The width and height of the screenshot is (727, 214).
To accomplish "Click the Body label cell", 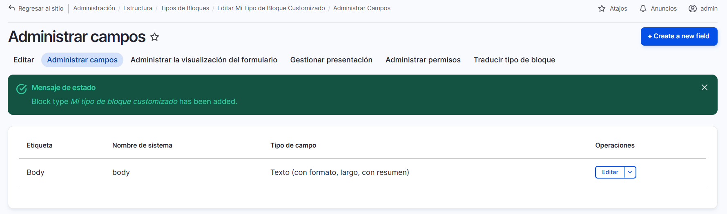I will point(36,172).
